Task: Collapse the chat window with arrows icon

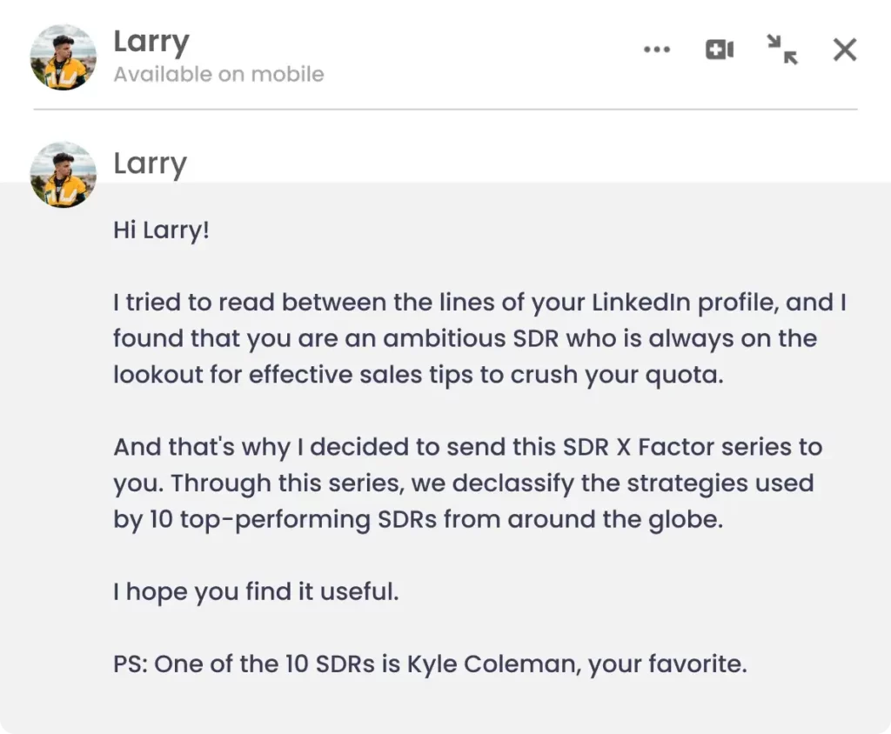Action: (782, 50)
